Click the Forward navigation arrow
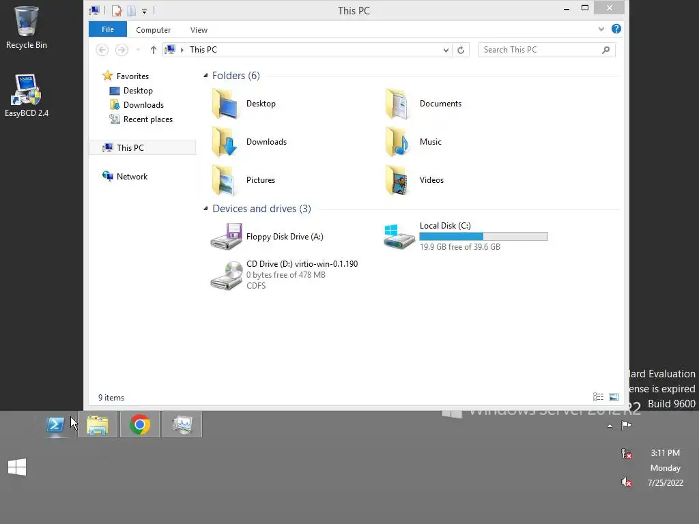 (122, 50)
